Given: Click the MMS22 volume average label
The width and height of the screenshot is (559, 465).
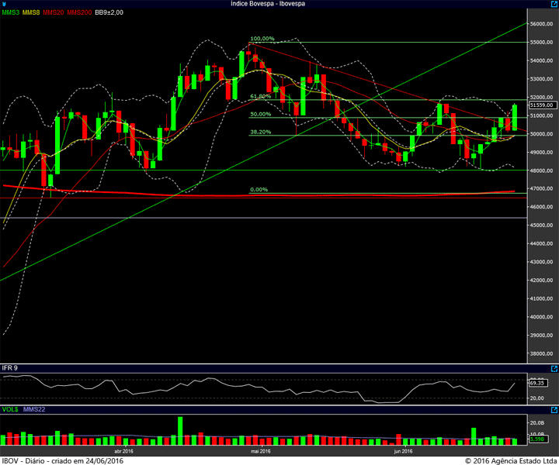Looking at the screenshot, I should pos(34,409).
